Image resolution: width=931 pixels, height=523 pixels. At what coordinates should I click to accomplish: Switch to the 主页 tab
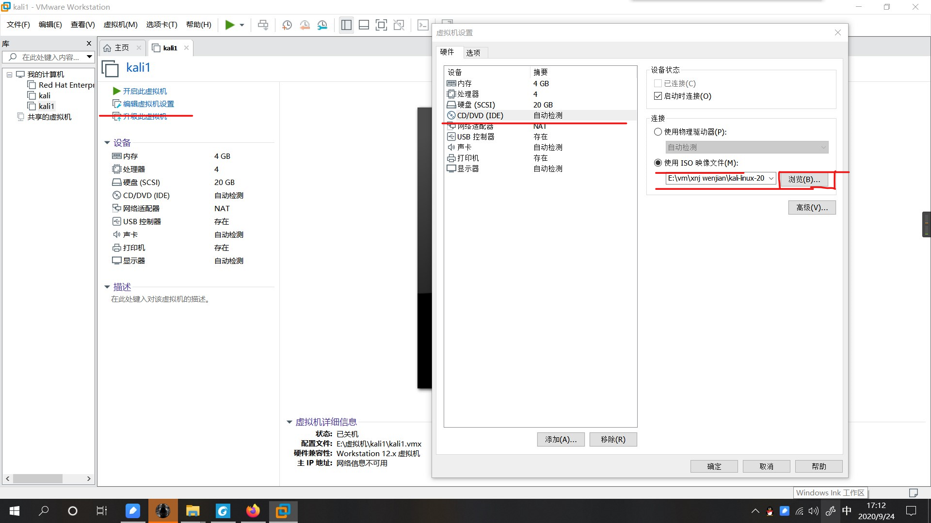pyautogui.click(x=121, y=48)
